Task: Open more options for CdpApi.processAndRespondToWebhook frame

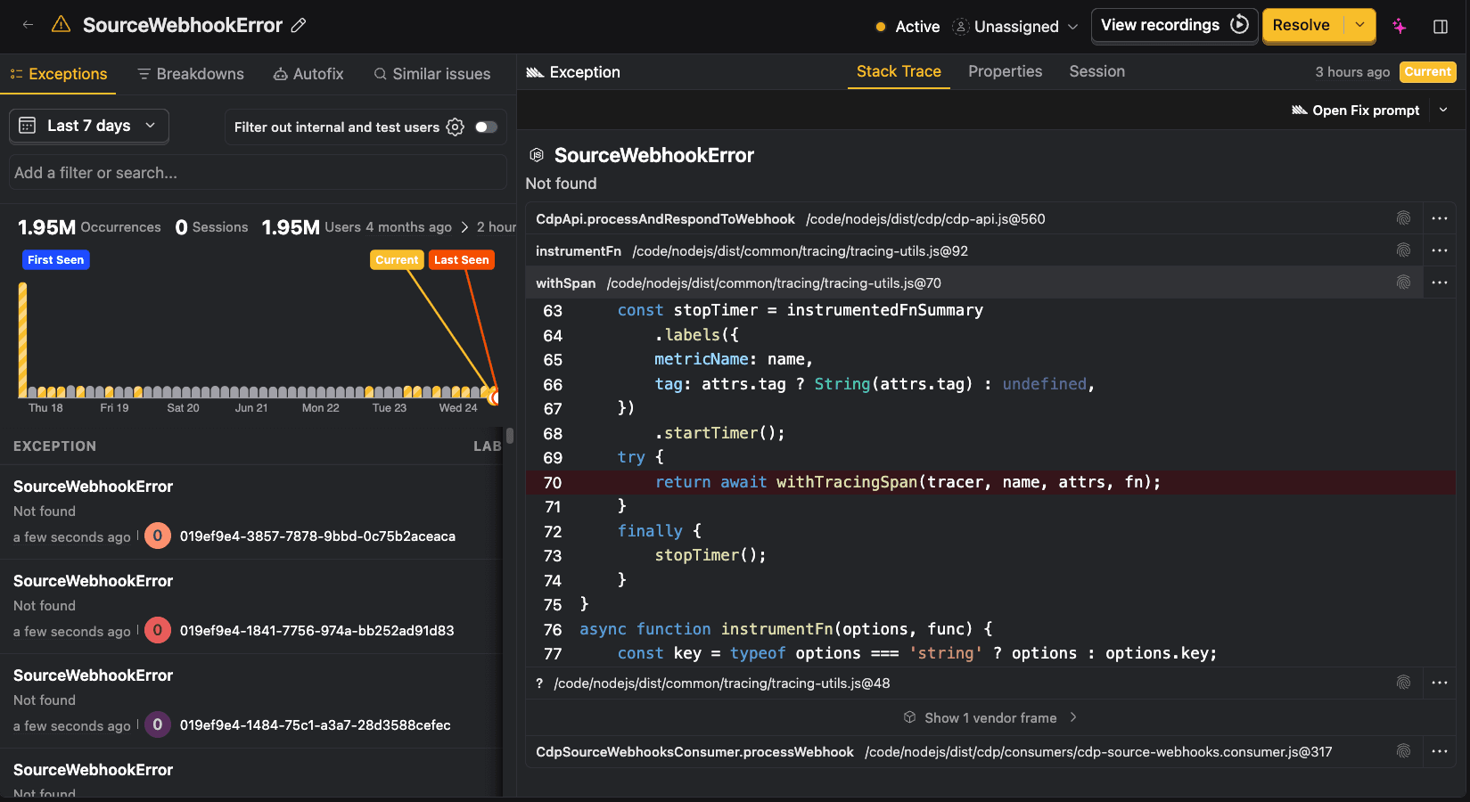Action: 1440,218
